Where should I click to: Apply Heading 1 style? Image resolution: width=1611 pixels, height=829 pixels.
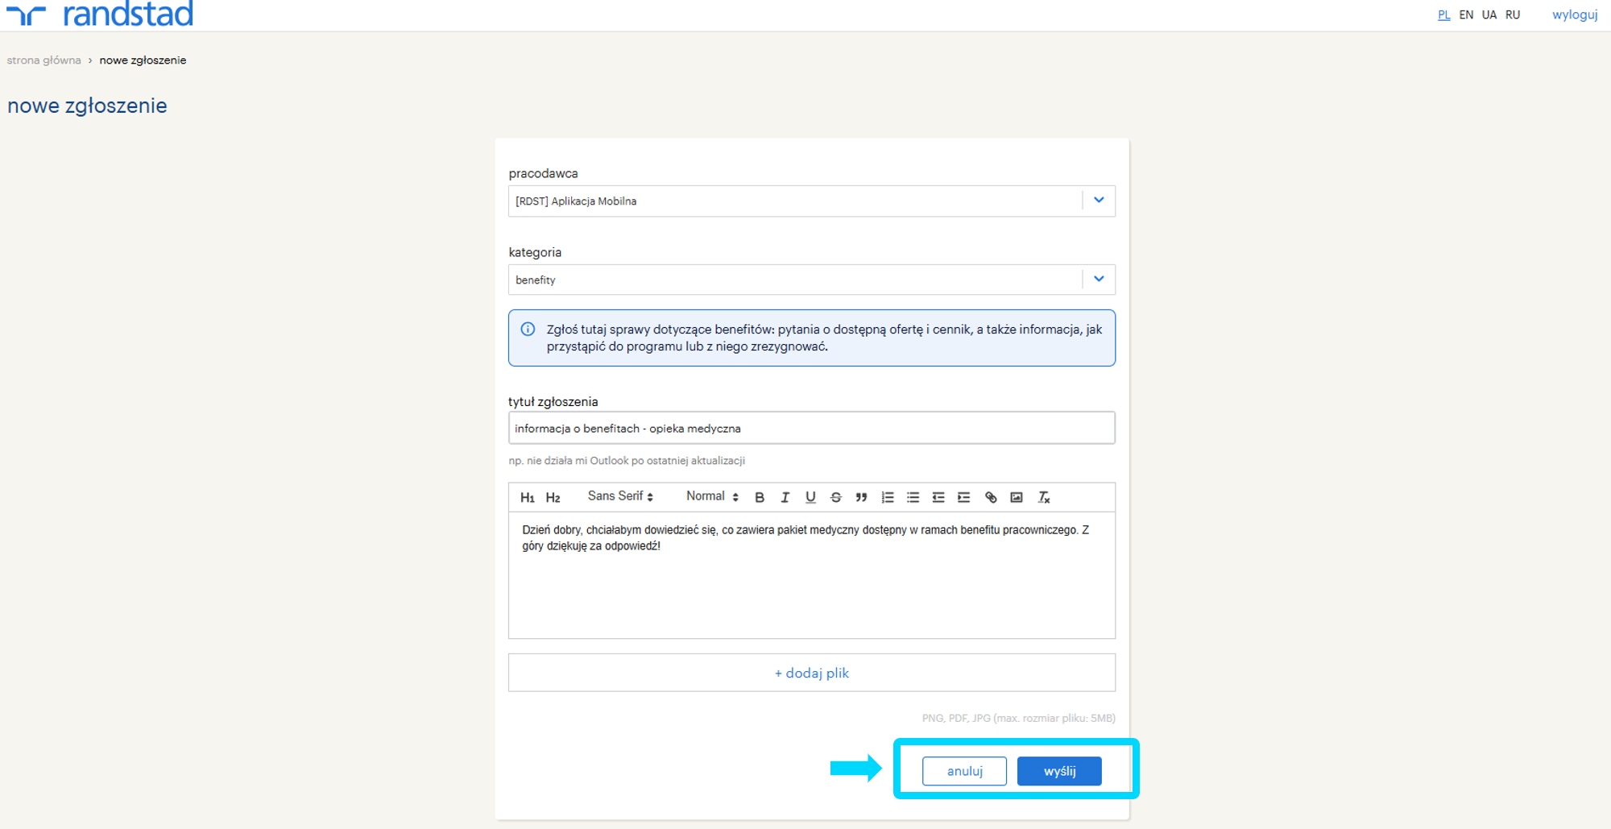coord(527,498)
